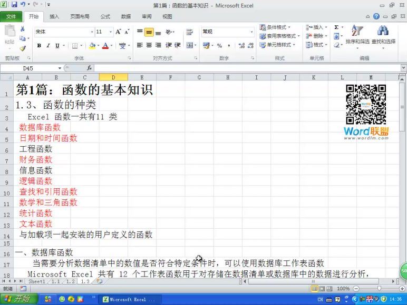Screen dimensions: 407x305
Task: Click the Save icon in quick access
Action: click(x=14, y=4)
